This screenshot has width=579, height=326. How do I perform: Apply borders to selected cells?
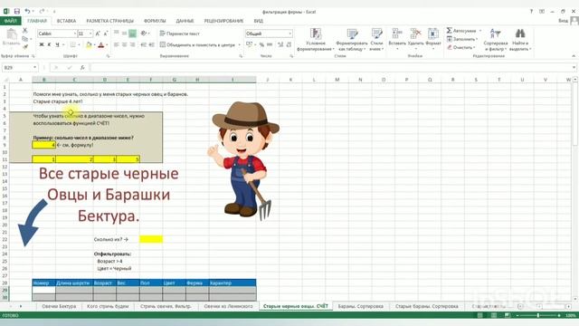73,44
